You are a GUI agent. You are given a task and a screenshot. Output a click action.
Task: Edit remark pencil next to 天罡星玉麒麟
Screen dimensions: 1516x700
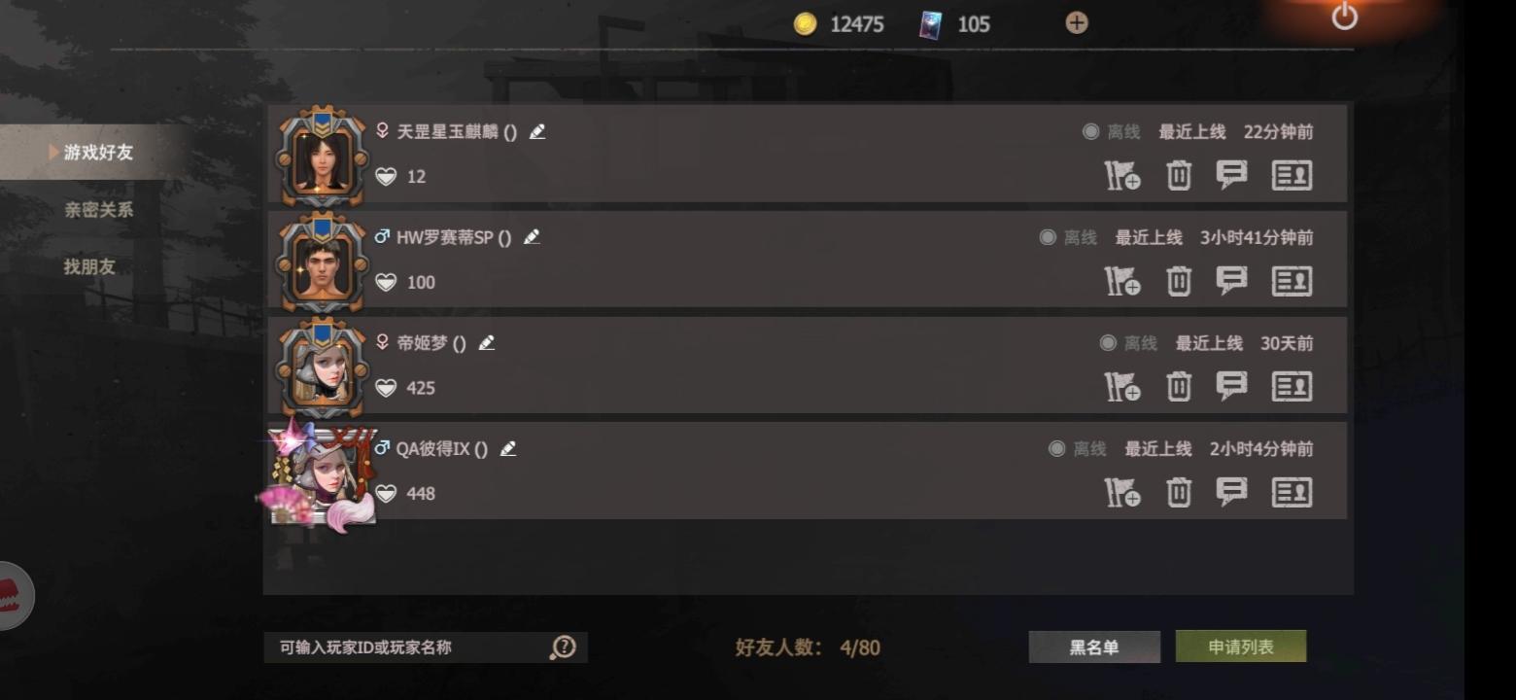click(537, 131)
